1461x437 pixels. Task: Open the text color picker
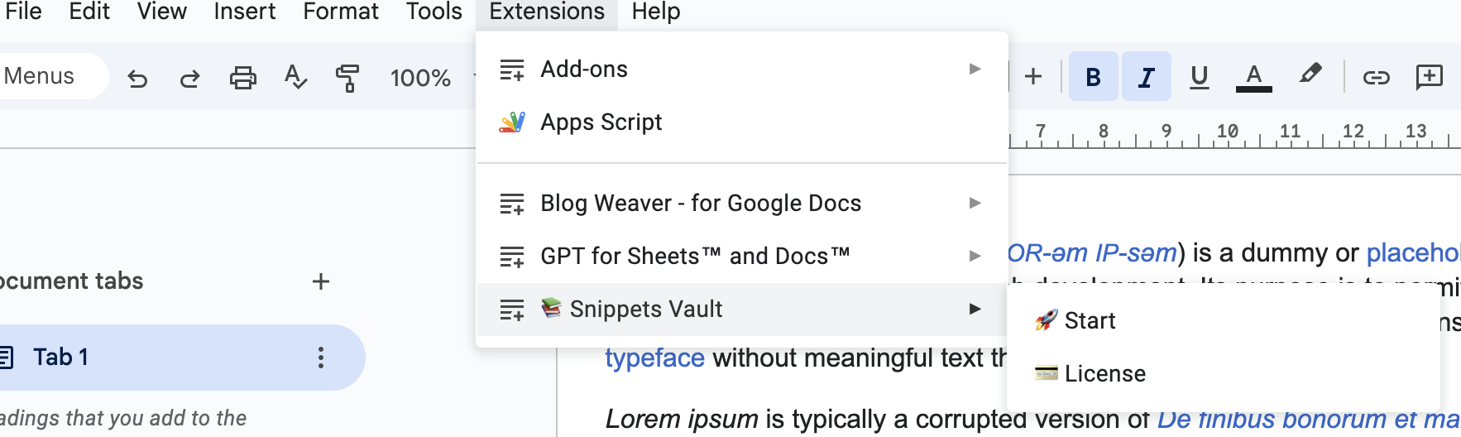[x=1253, y=77]
